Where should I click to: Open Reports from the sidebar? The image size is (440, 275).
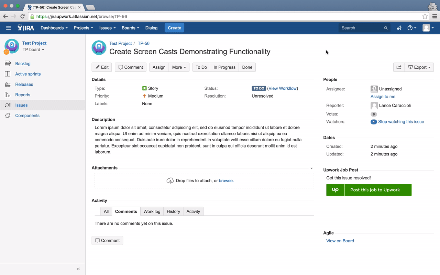(x=23, y=95)
